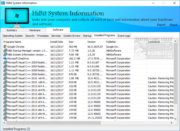Click the Google Chrome icon in the list
The height and width of the screenshot is (131, 180).
click(x=5, y=47)
